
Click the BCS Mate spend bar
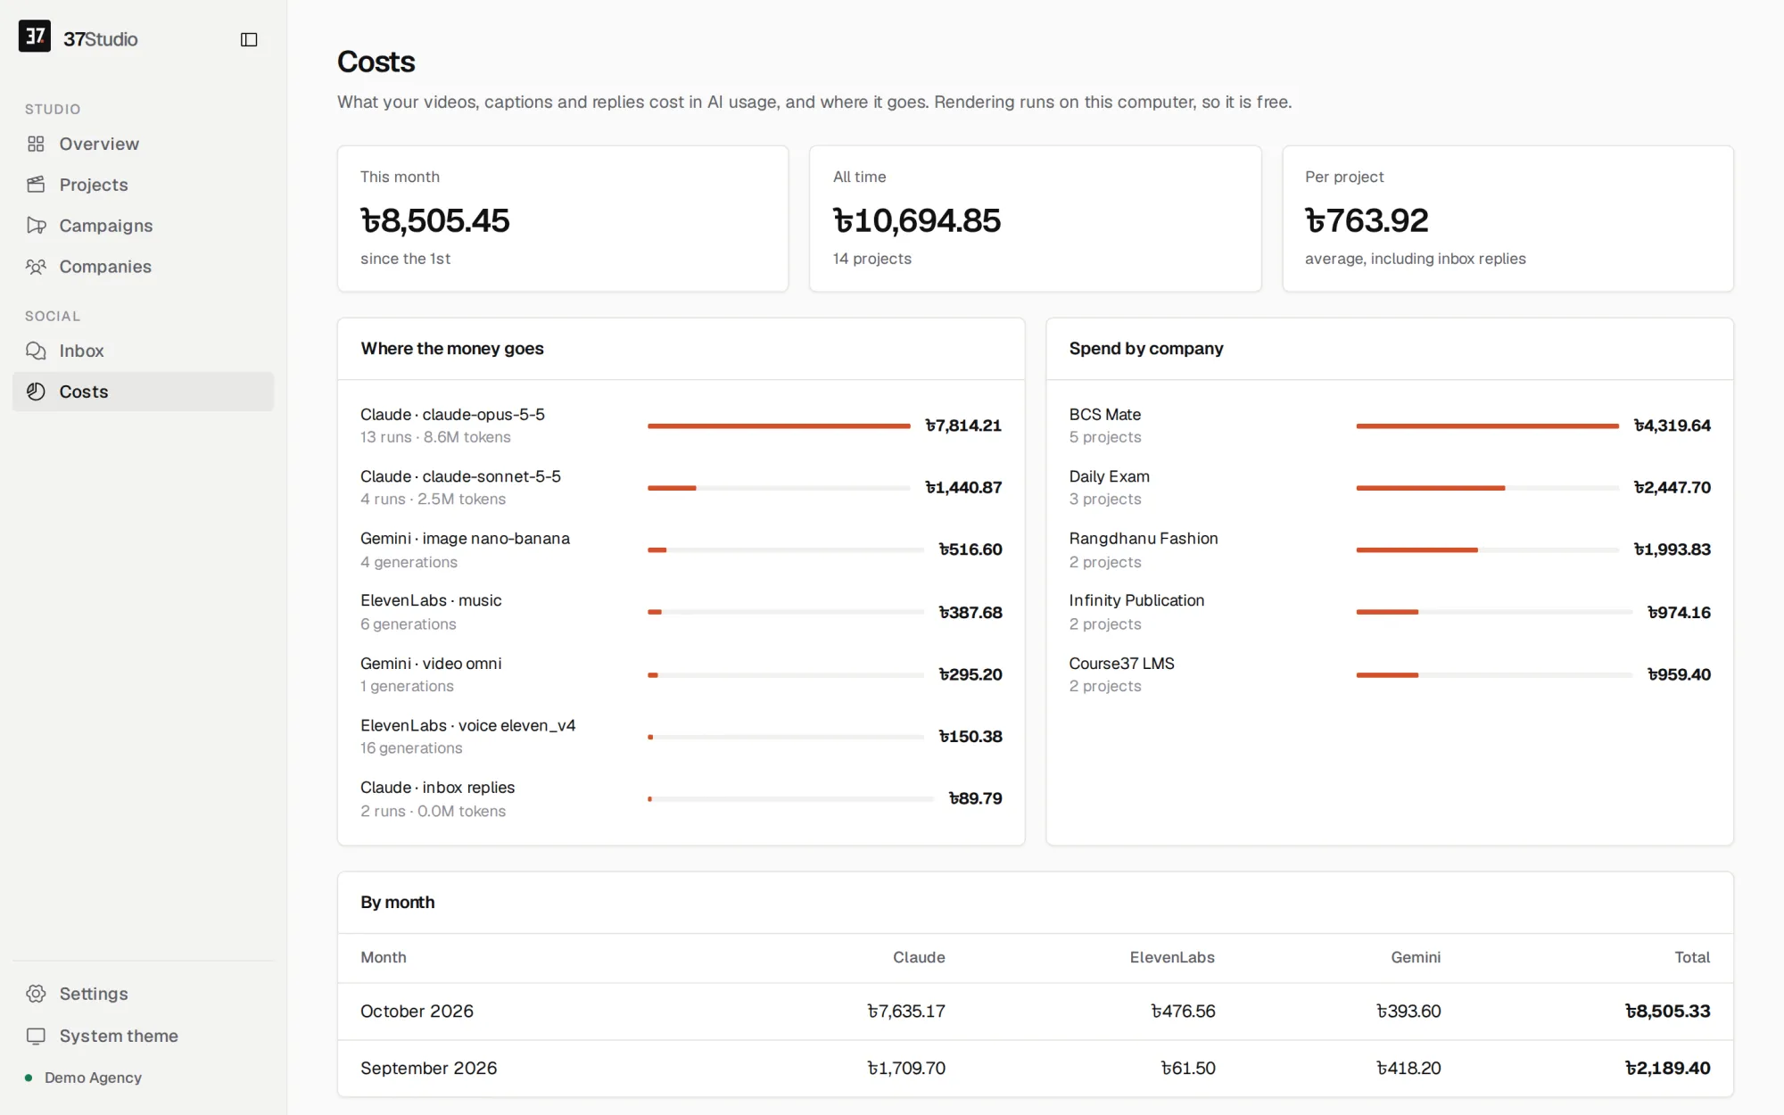[x=1487, y=426]
